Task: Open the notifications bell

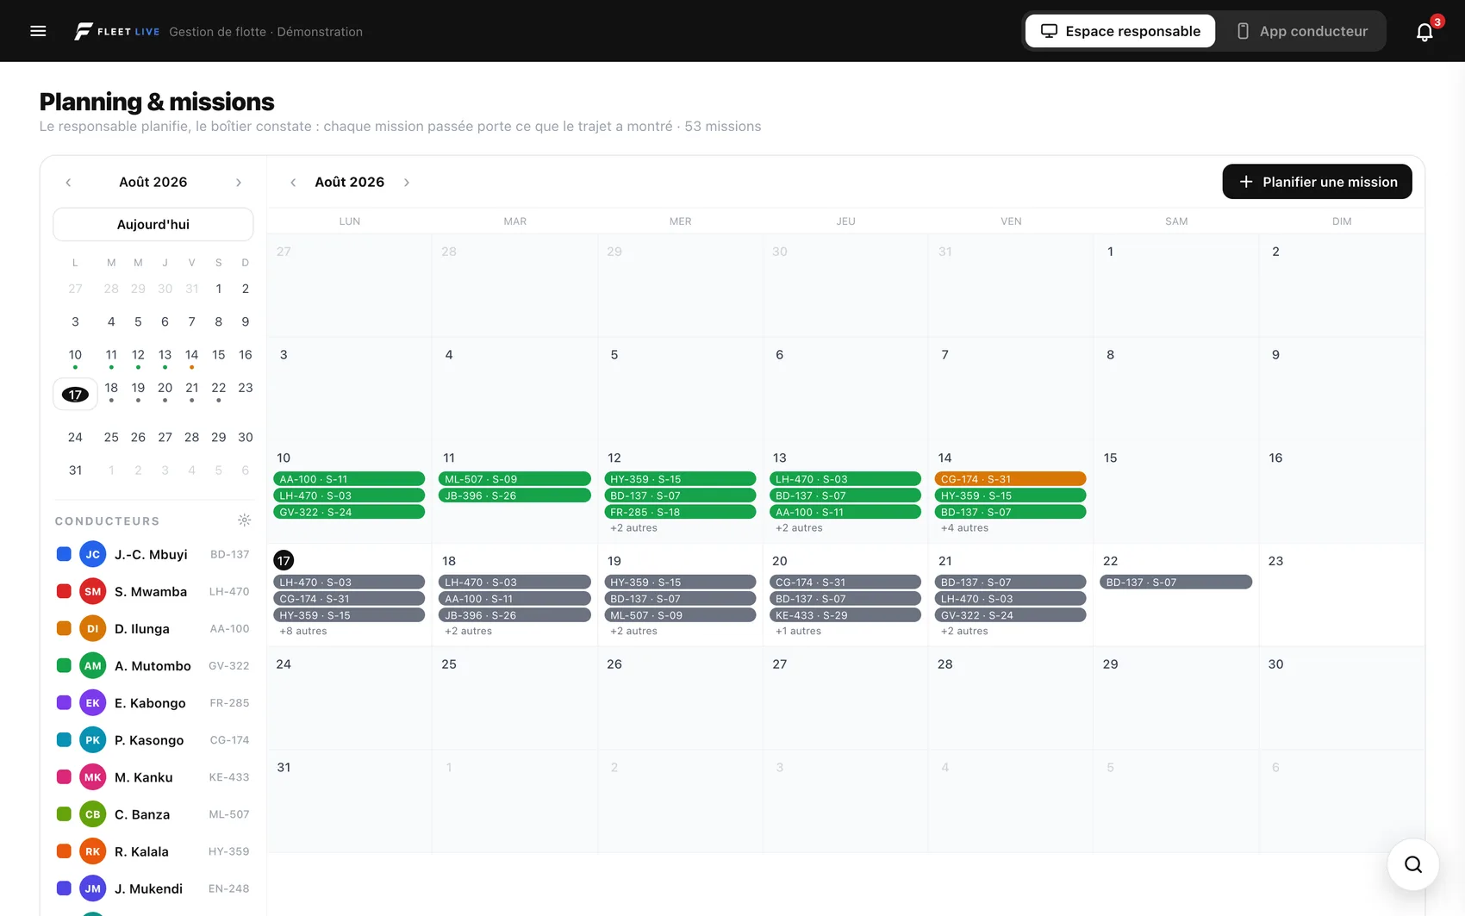Action: tap(1424, 32)
